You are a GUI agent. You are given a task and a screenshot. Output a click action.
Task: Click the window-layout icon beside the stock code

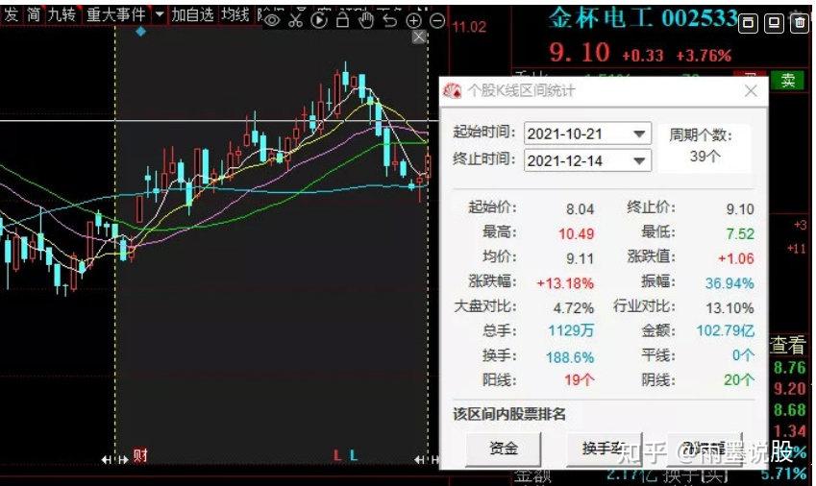tap(748, 22)
